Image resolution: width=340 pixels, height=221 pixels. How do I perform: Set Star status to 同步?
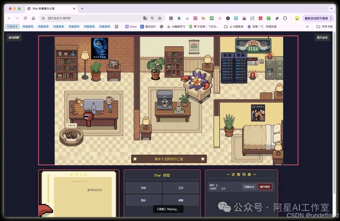coord(144,200)
